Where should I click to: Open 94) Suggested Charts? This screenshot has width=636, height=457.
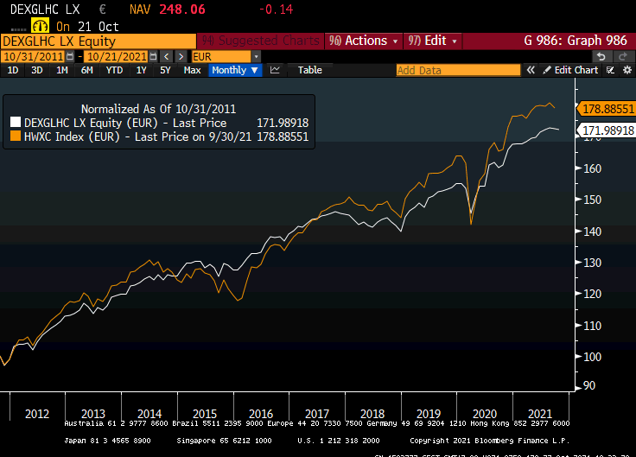(x=260, y=41)
